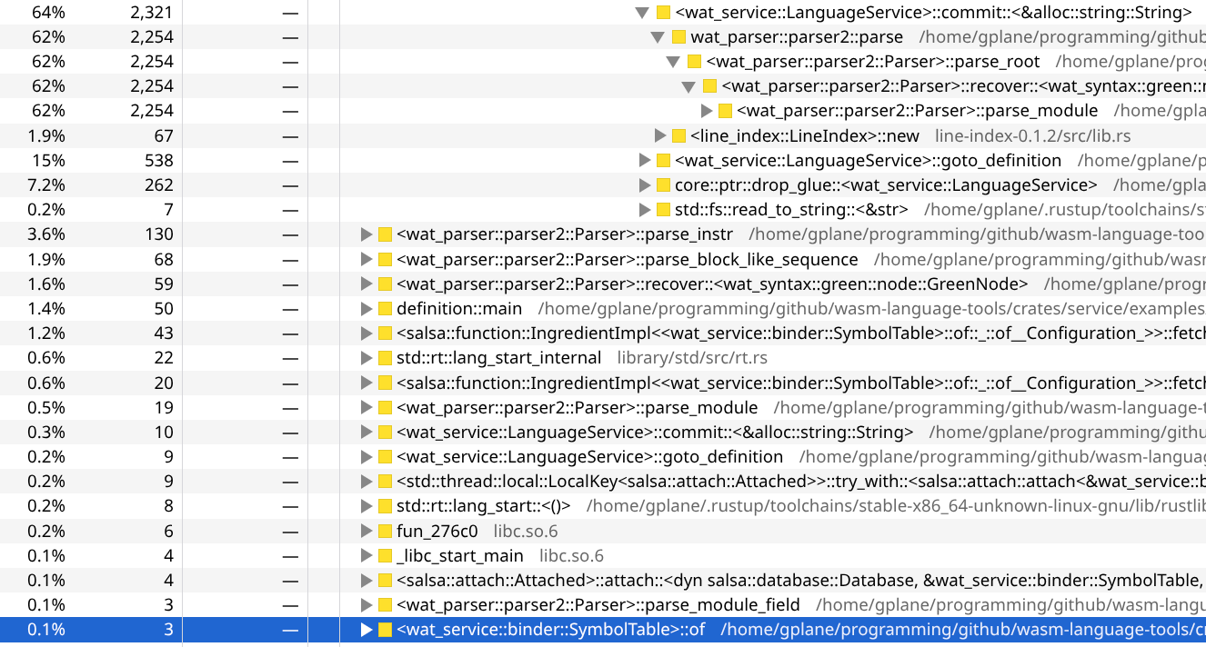Image resolution: width=1206 pixels, height=647 pixels.
Task: Select the LocalKey try_with row
Action: [603, 481]
